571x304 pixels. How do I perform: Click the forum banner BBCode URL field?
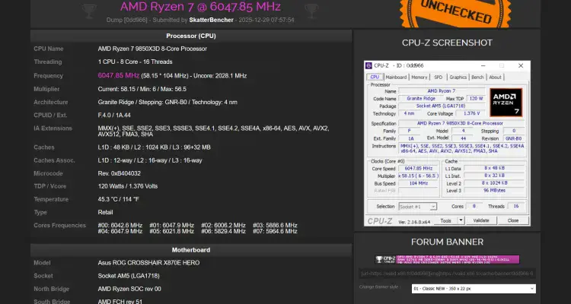447,274
